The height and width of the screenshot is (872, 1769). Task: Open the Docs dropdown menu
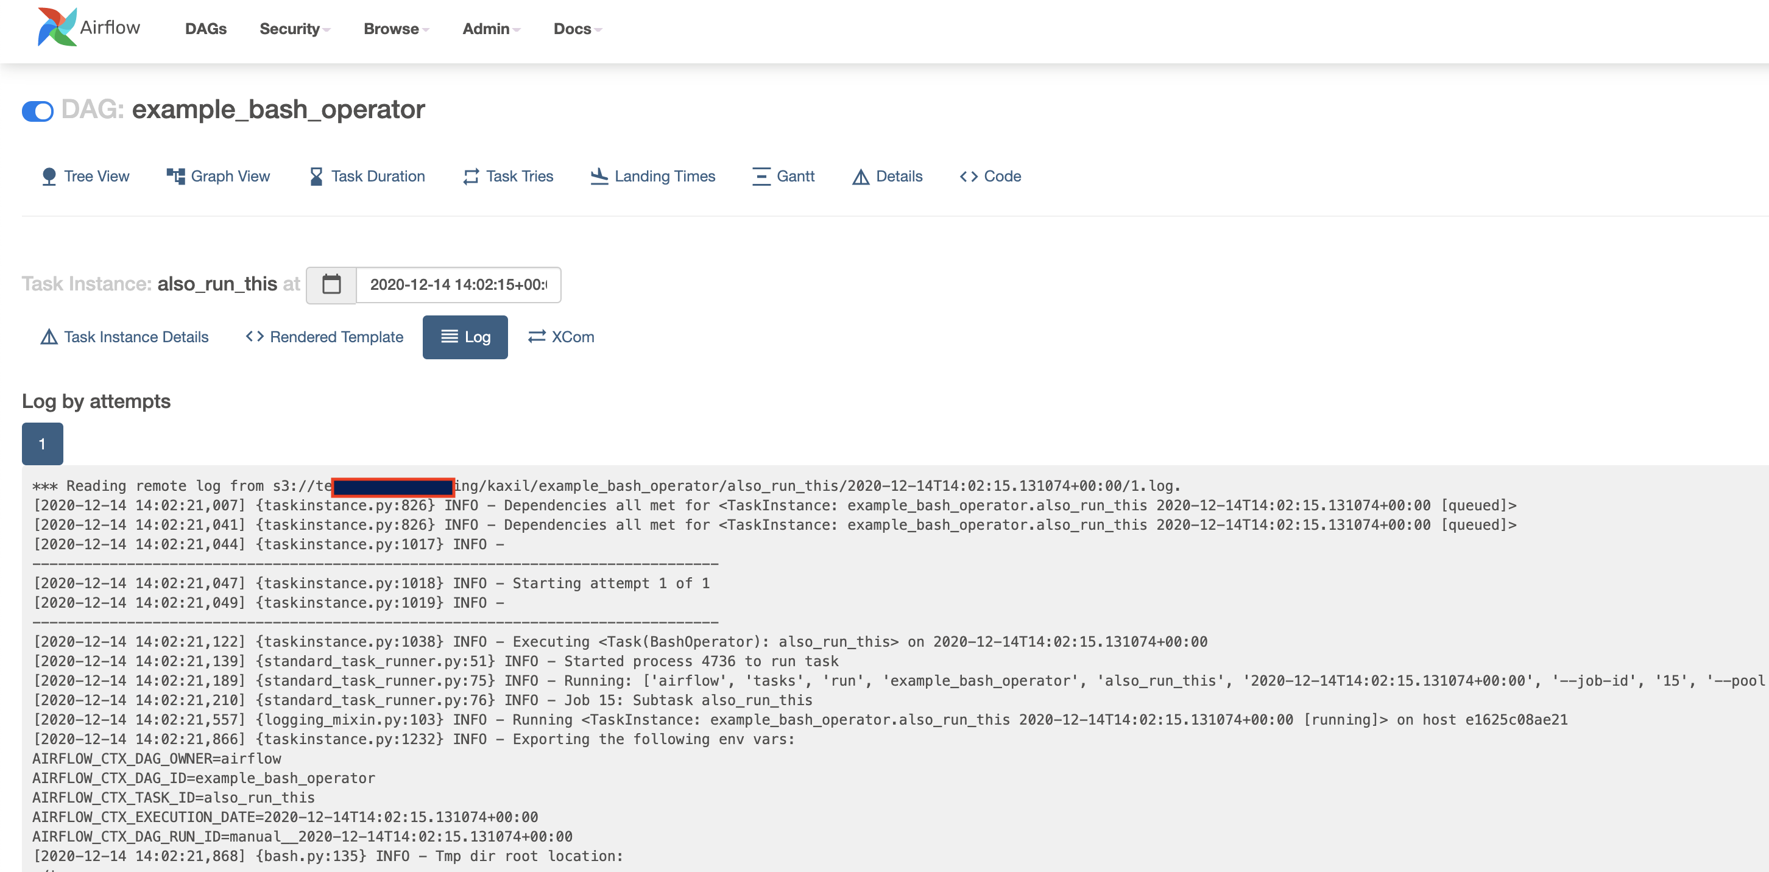[x=577, y=29]
